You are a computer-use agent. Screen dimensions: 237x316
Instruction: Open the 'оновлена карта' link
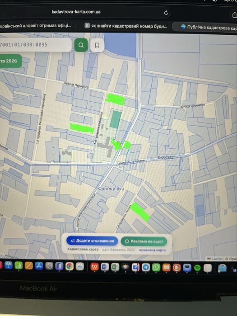click(x=152, y=250)
